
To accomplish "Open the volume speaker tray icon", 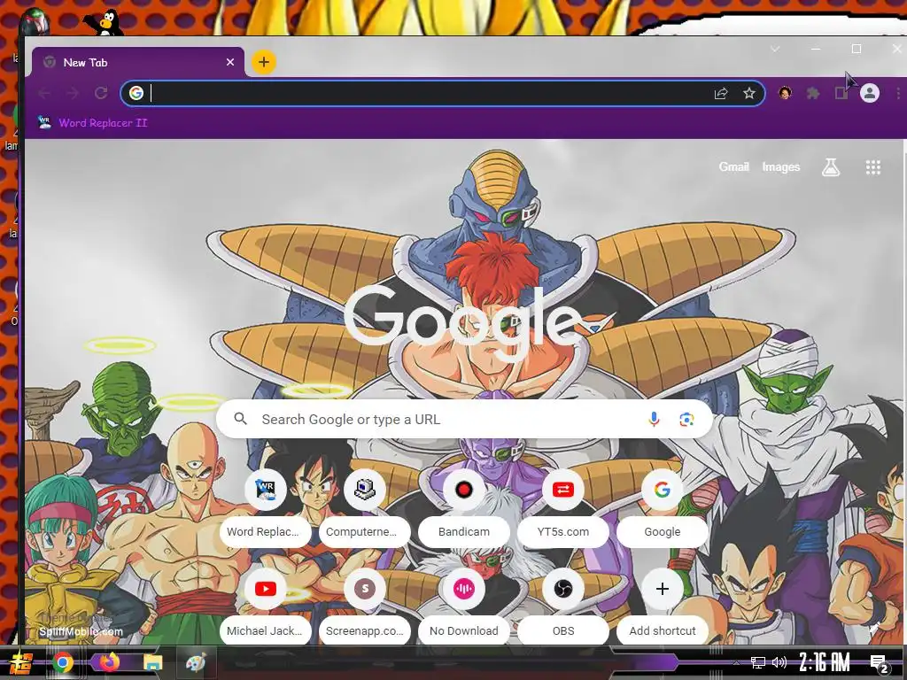I will (779, 662).
